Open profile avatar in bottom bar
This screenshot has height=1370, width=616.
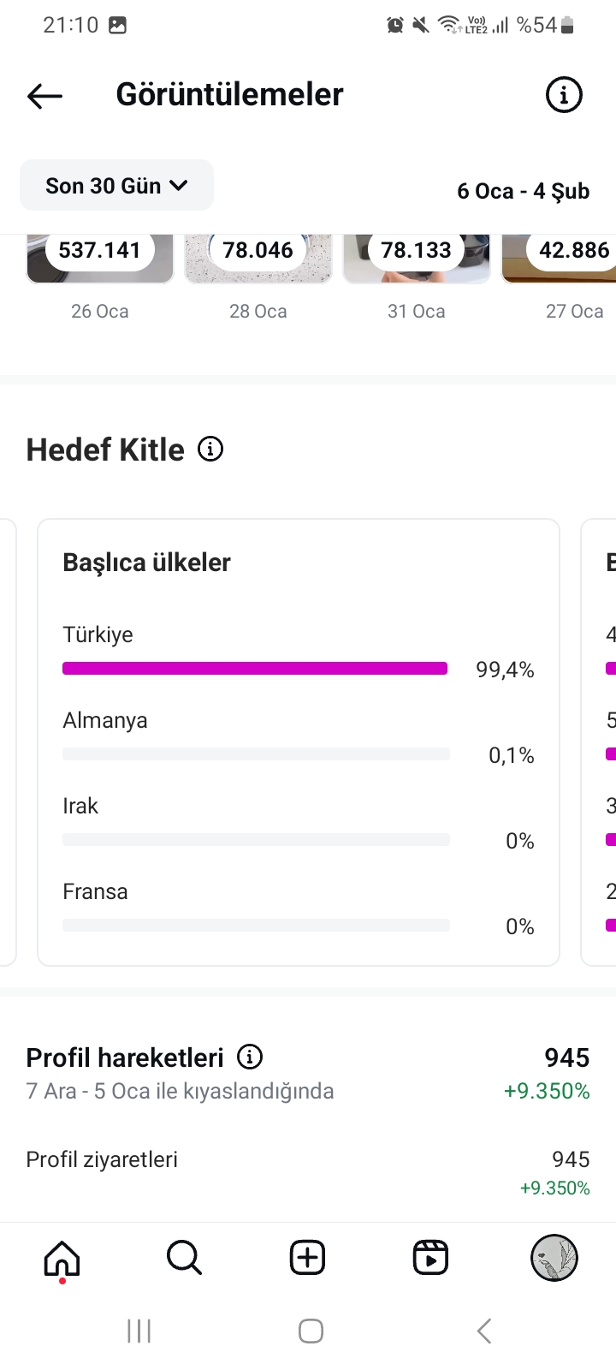click(x=554, y=1258)
